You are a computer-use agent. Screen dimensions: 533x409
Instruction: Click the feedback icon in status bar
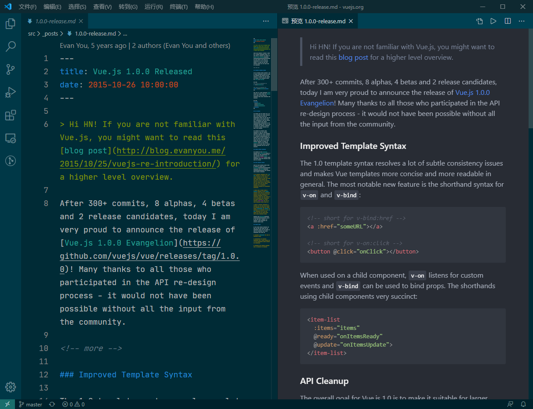point(510,404)
